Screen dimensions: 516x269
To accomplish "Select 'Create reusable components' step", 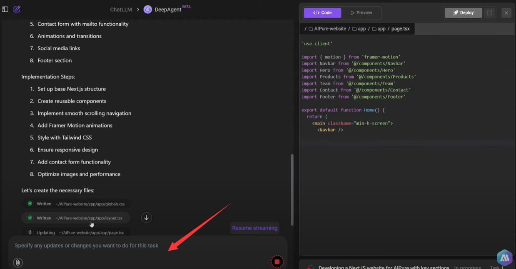I will [x=72, y=101].
